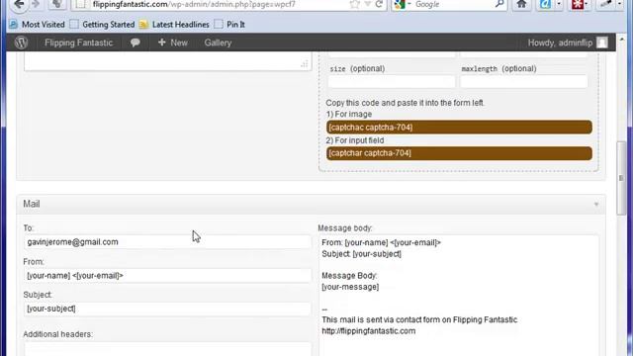The height and width of the screenshot is (356, 633).
Task: Select the [captchac captcha-704] image code
Action: (x=459, y=128)
